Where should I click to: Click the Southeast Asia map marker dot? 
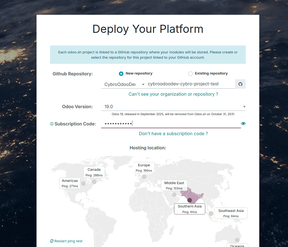tap(211, 213)
